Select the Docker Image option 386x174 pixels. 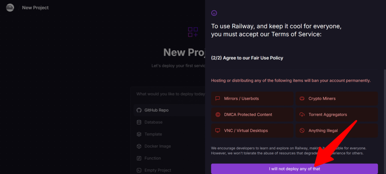(x=169, y=146)
